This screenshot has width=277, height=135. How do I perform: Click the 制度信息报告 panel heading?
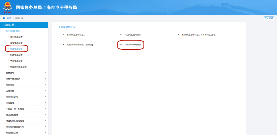pyautogui.click(x=68, y=27)
